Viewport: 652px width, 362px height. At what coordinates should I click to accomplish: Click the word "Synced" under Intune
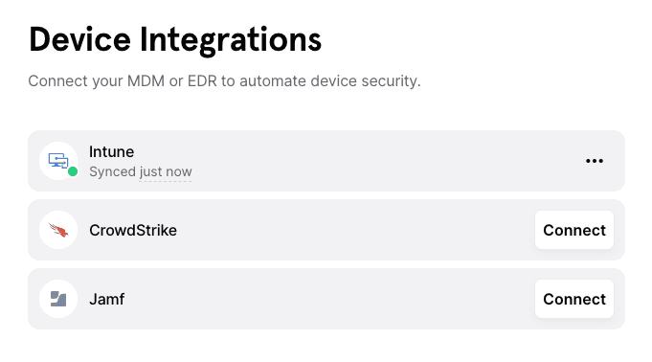coord(113,171)
